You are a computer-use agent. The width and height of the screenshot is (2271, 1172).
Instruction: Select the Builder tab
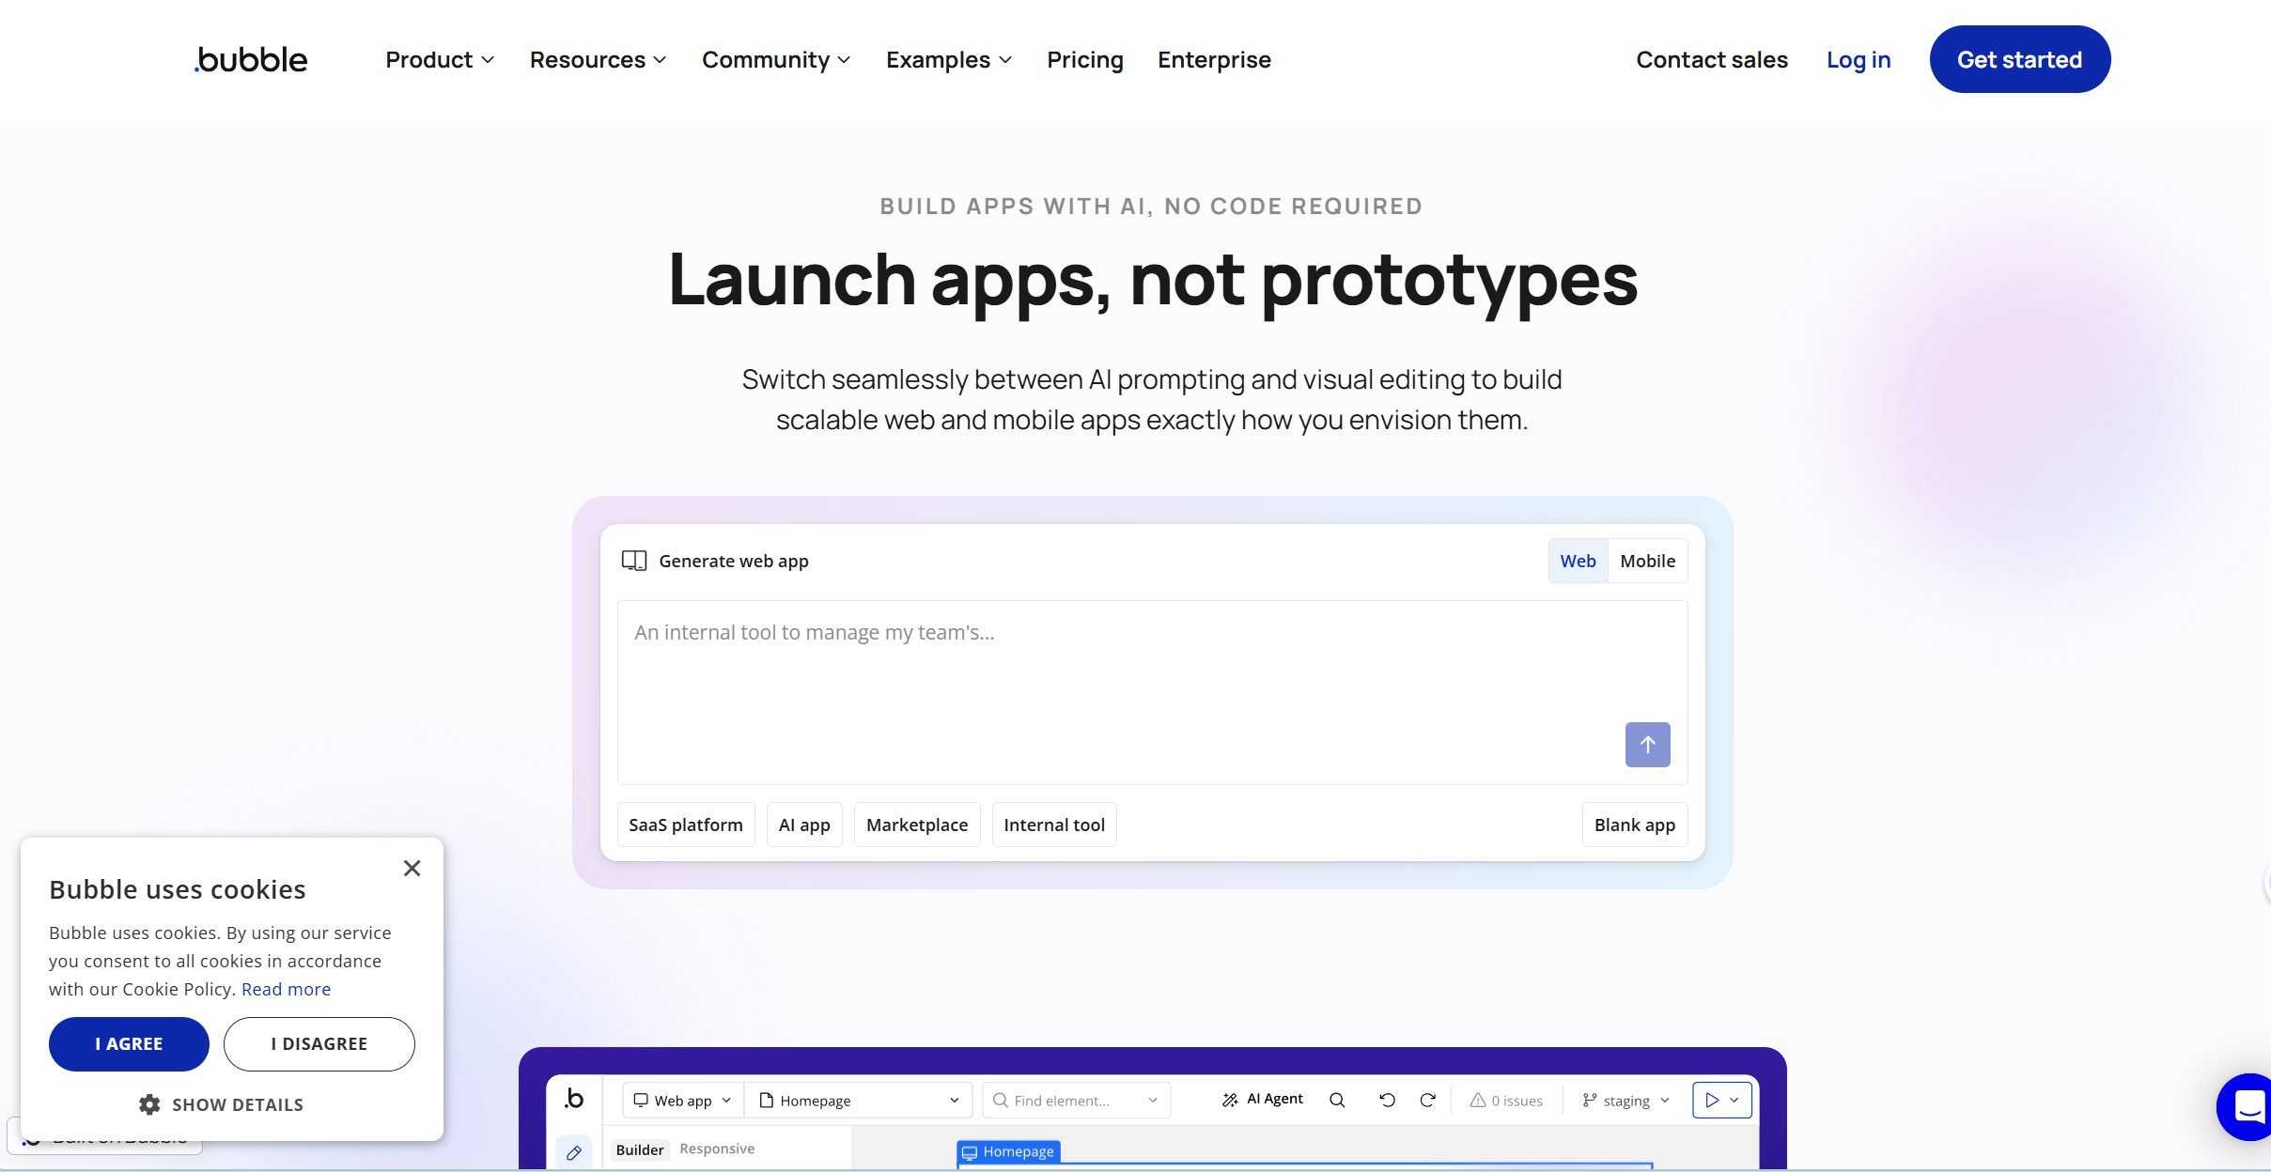[x=640, y=1149]
